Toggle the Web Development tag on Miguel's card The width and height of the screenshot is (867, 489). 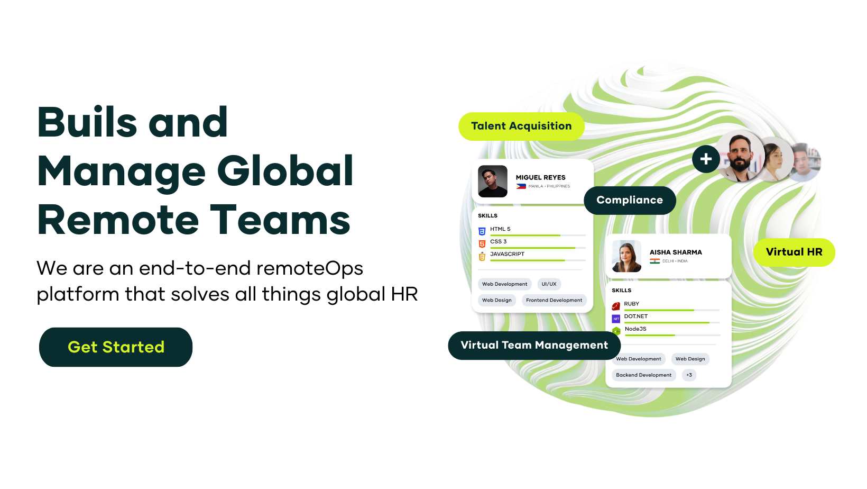504,284
